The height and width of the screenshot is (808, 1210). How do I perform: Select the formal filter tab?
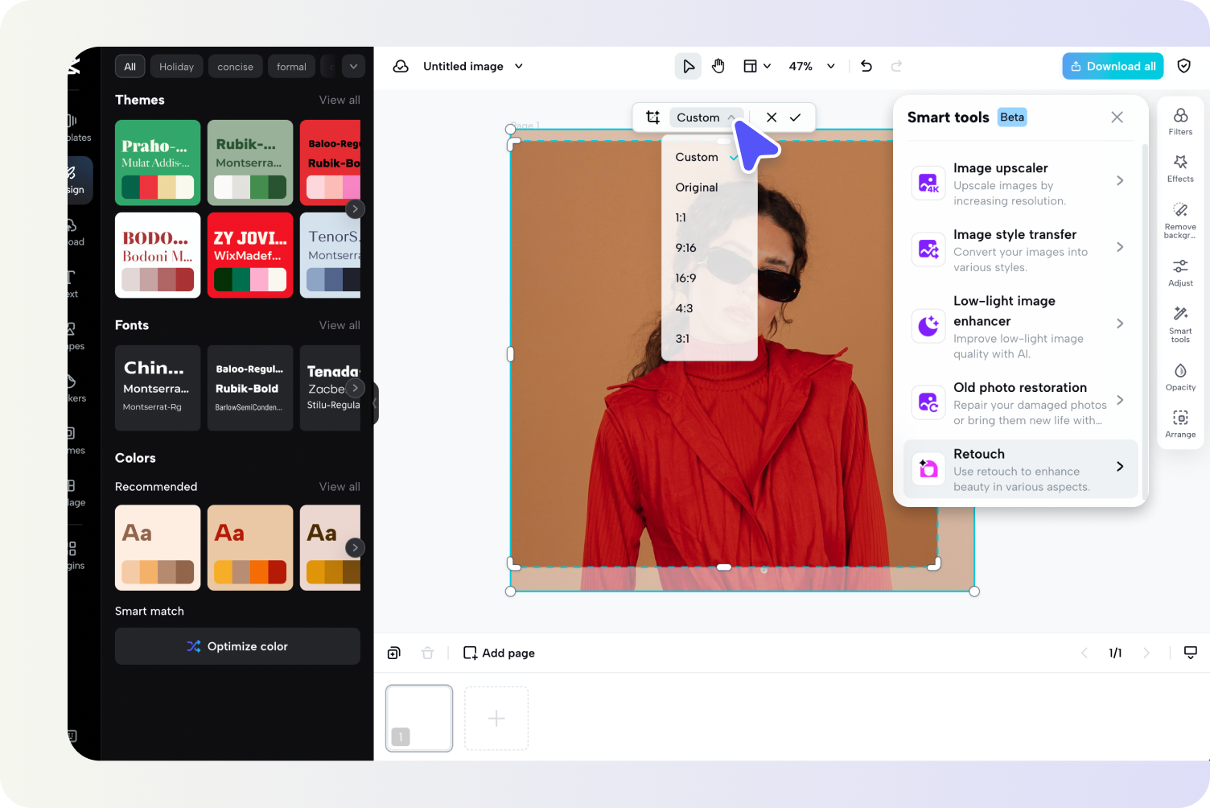[291, 66]
